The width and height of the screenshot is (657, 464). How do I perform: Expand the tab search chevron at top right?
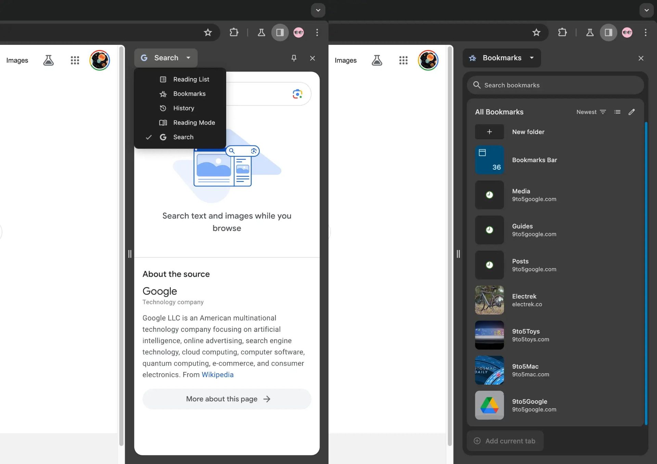(646, 10)
